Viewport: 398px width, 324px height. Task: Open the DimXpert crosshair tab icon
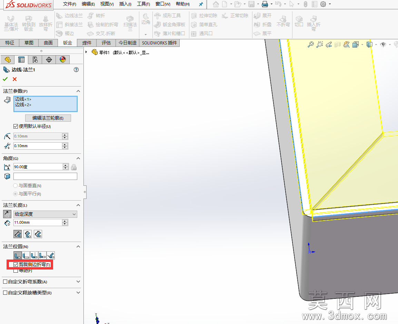pos(49,60)
